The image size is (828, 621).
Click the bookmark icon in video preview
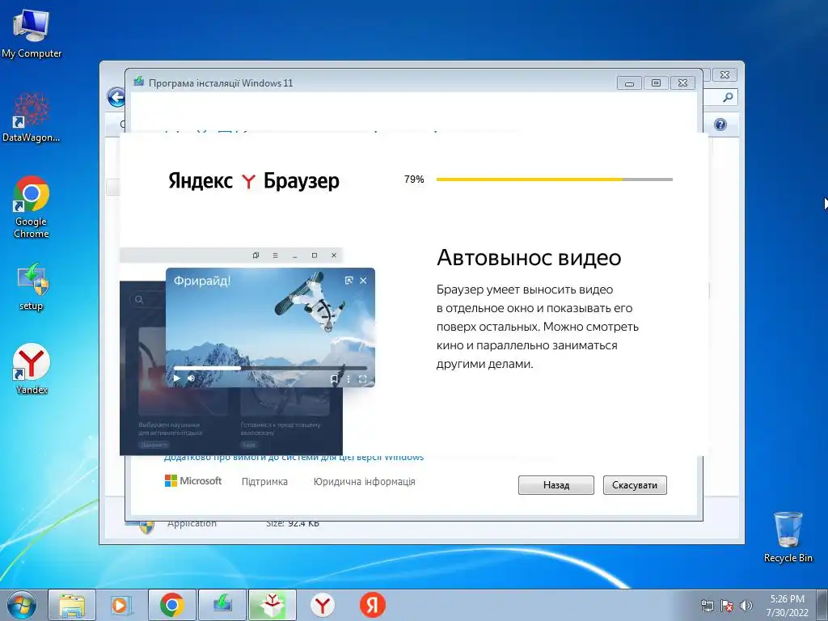tap(334, 378)
